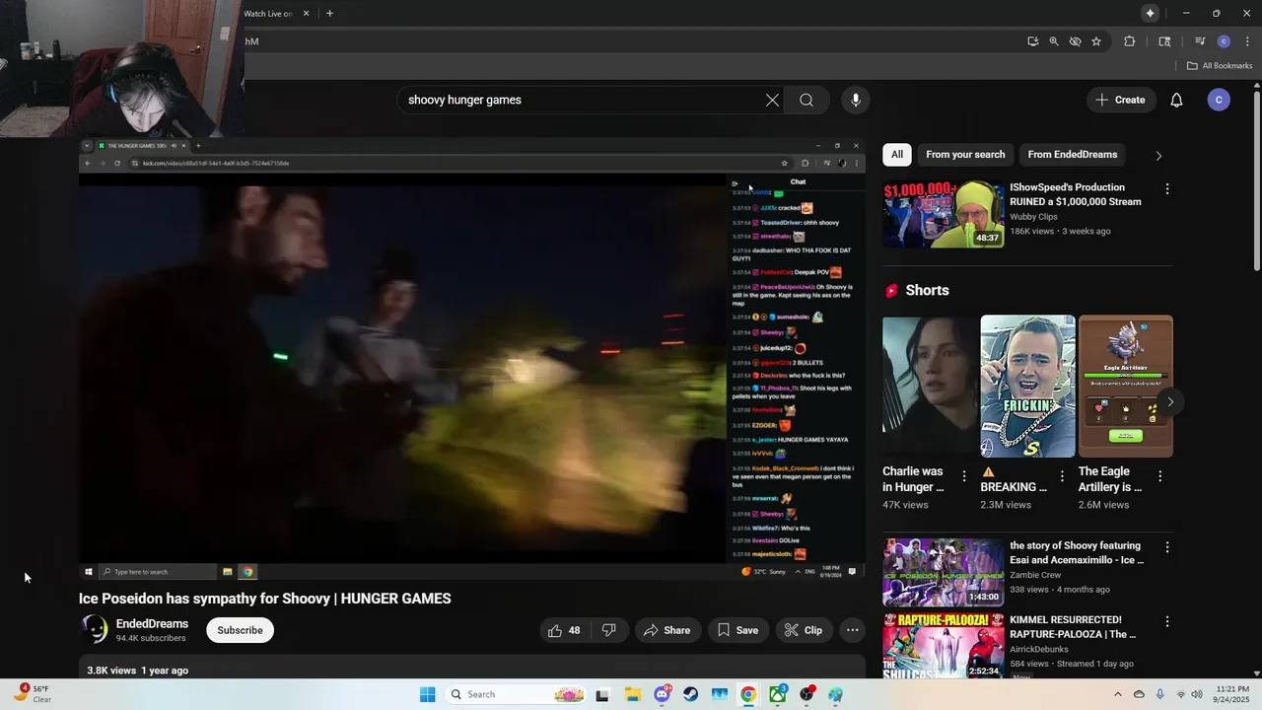This screenshot has height=710, width=1262.
Task: Open Steam from the taskbar
Action: (x=690, y=694)
